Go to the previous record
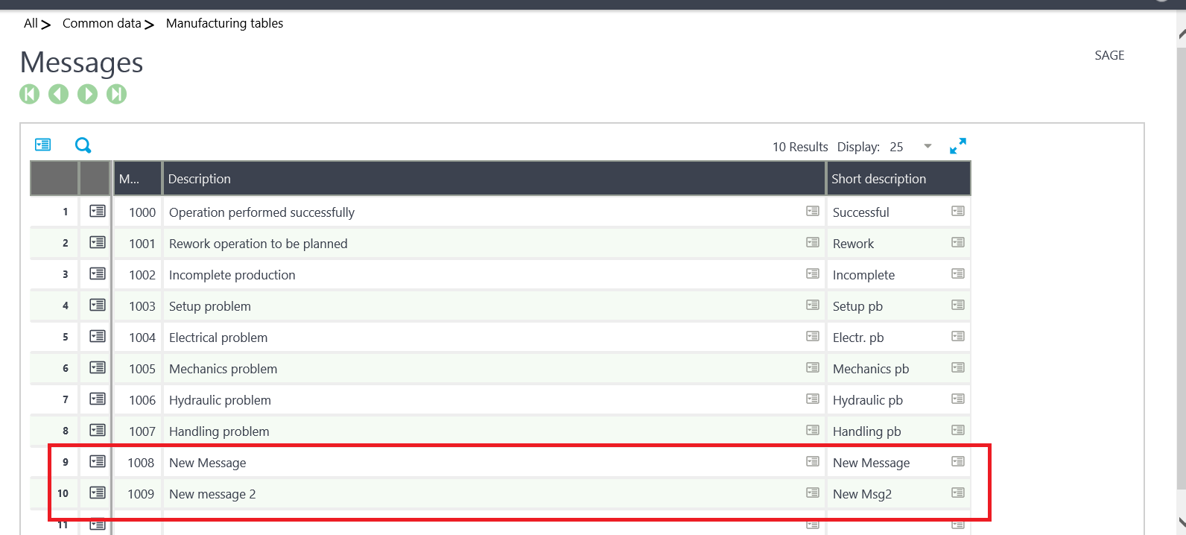 click(58, 94)
